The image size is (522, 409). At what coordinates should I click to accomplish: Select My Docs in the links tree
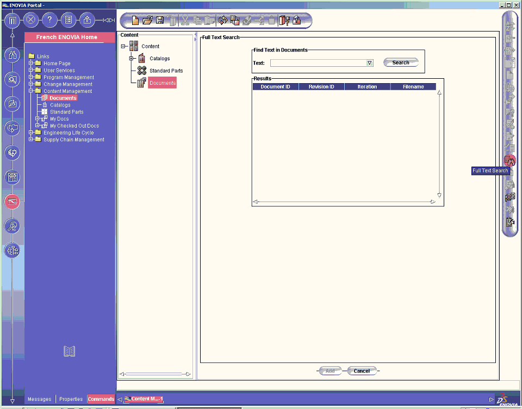pos(59,119)
